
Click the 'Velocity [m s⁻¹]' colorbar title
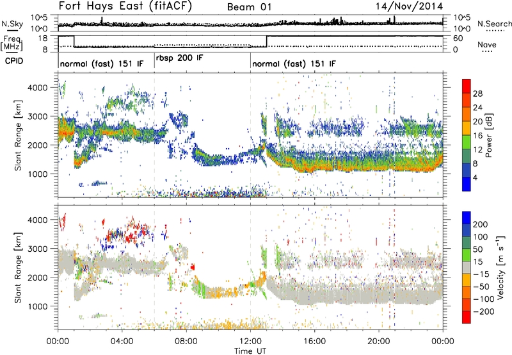coord(500,267)
